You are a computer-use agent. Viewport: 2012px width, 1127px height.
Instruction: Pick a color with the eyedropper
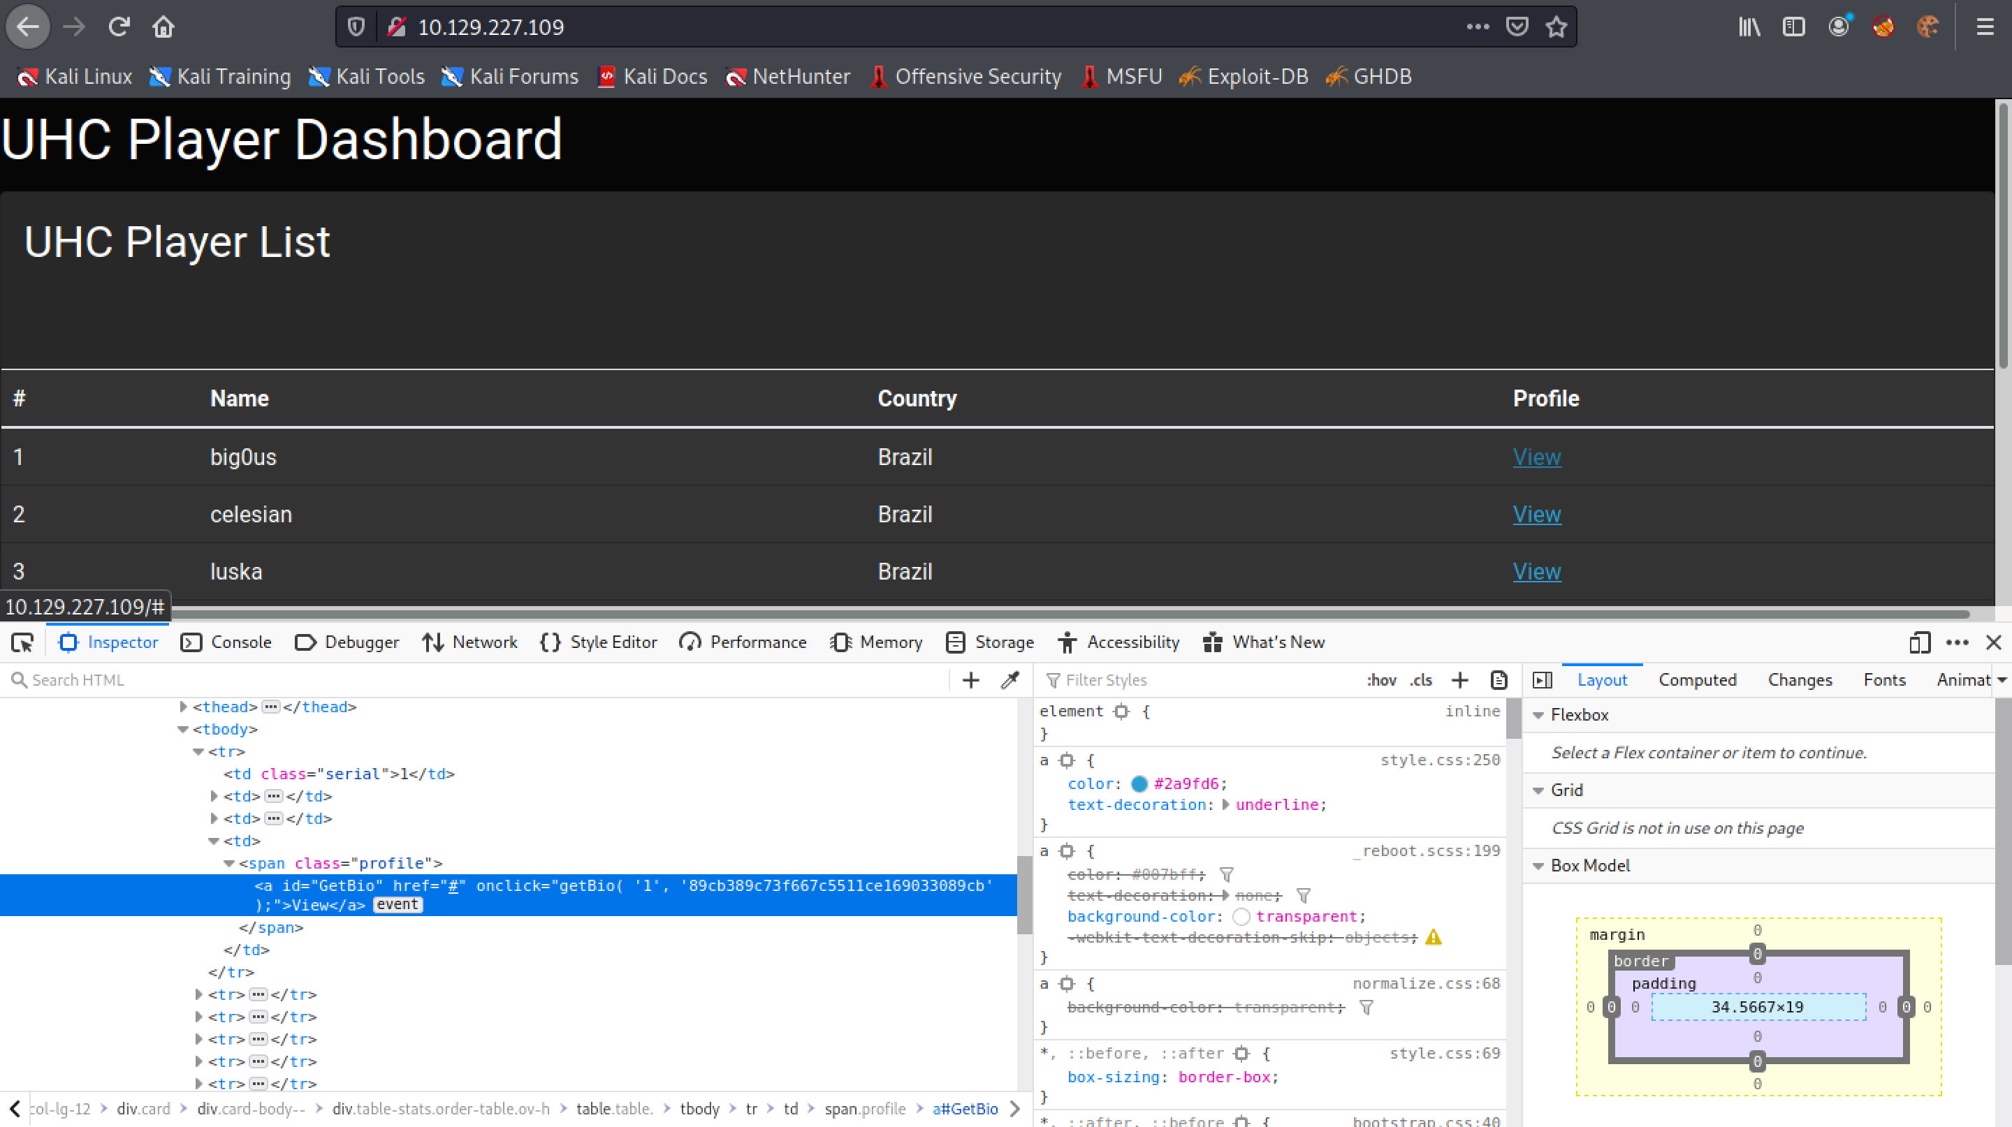[1010, 681]
